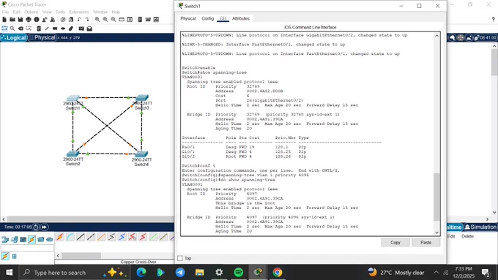Open Telegram from the taskbar
498x280 pixels.
[x=180, y=273]
